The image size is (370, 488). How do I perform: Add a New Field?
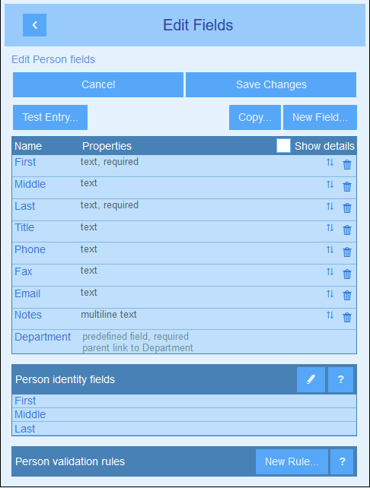pos(320,117)
